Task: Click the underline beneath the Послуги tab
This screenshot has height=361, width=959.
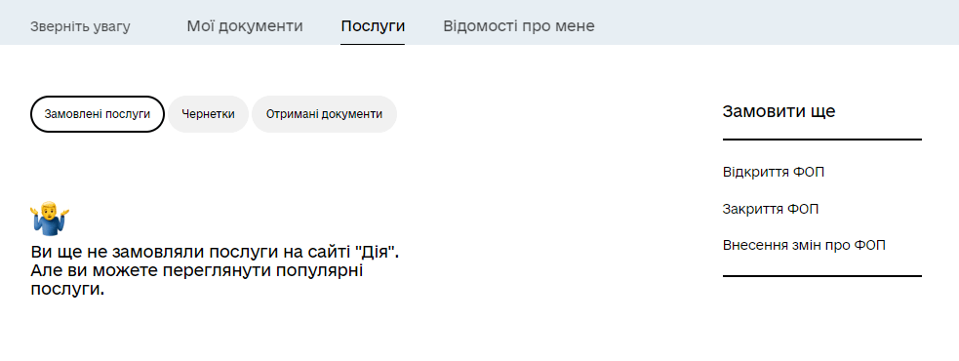Action: tap(373, 44)
